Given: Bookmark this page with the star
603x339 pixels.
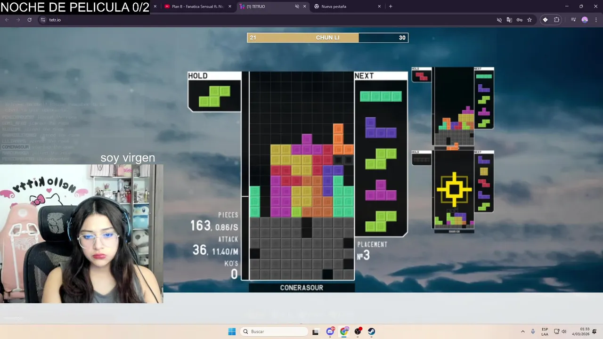Looking at the screenshot, I should pos(530,20).
